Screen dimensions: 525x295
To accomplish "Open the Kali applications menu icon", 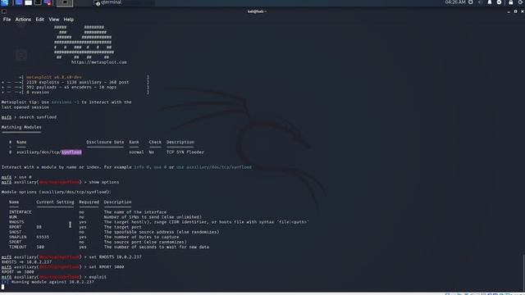I will click(4, 2).
